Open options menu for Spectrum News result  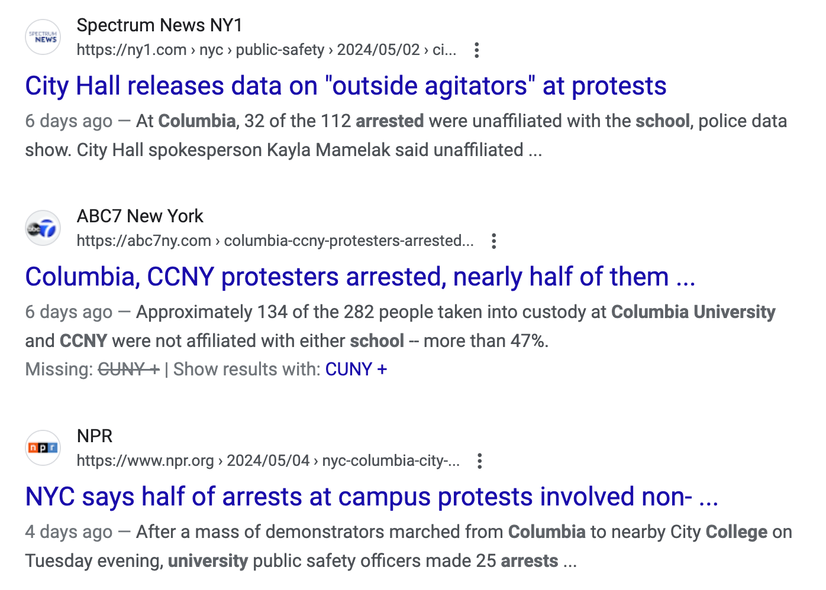477,50
